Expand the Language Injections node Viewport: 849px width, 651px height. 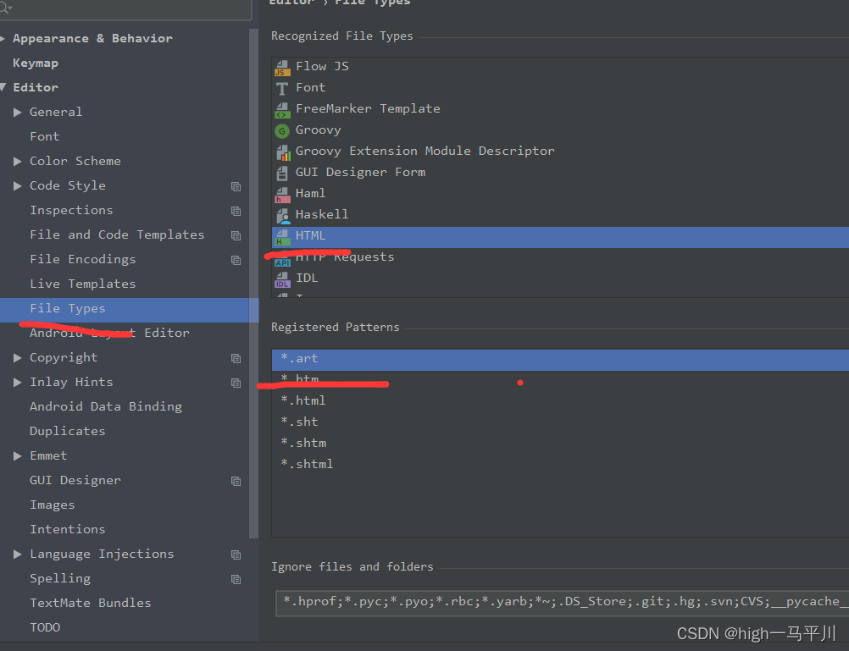point(17,554)
